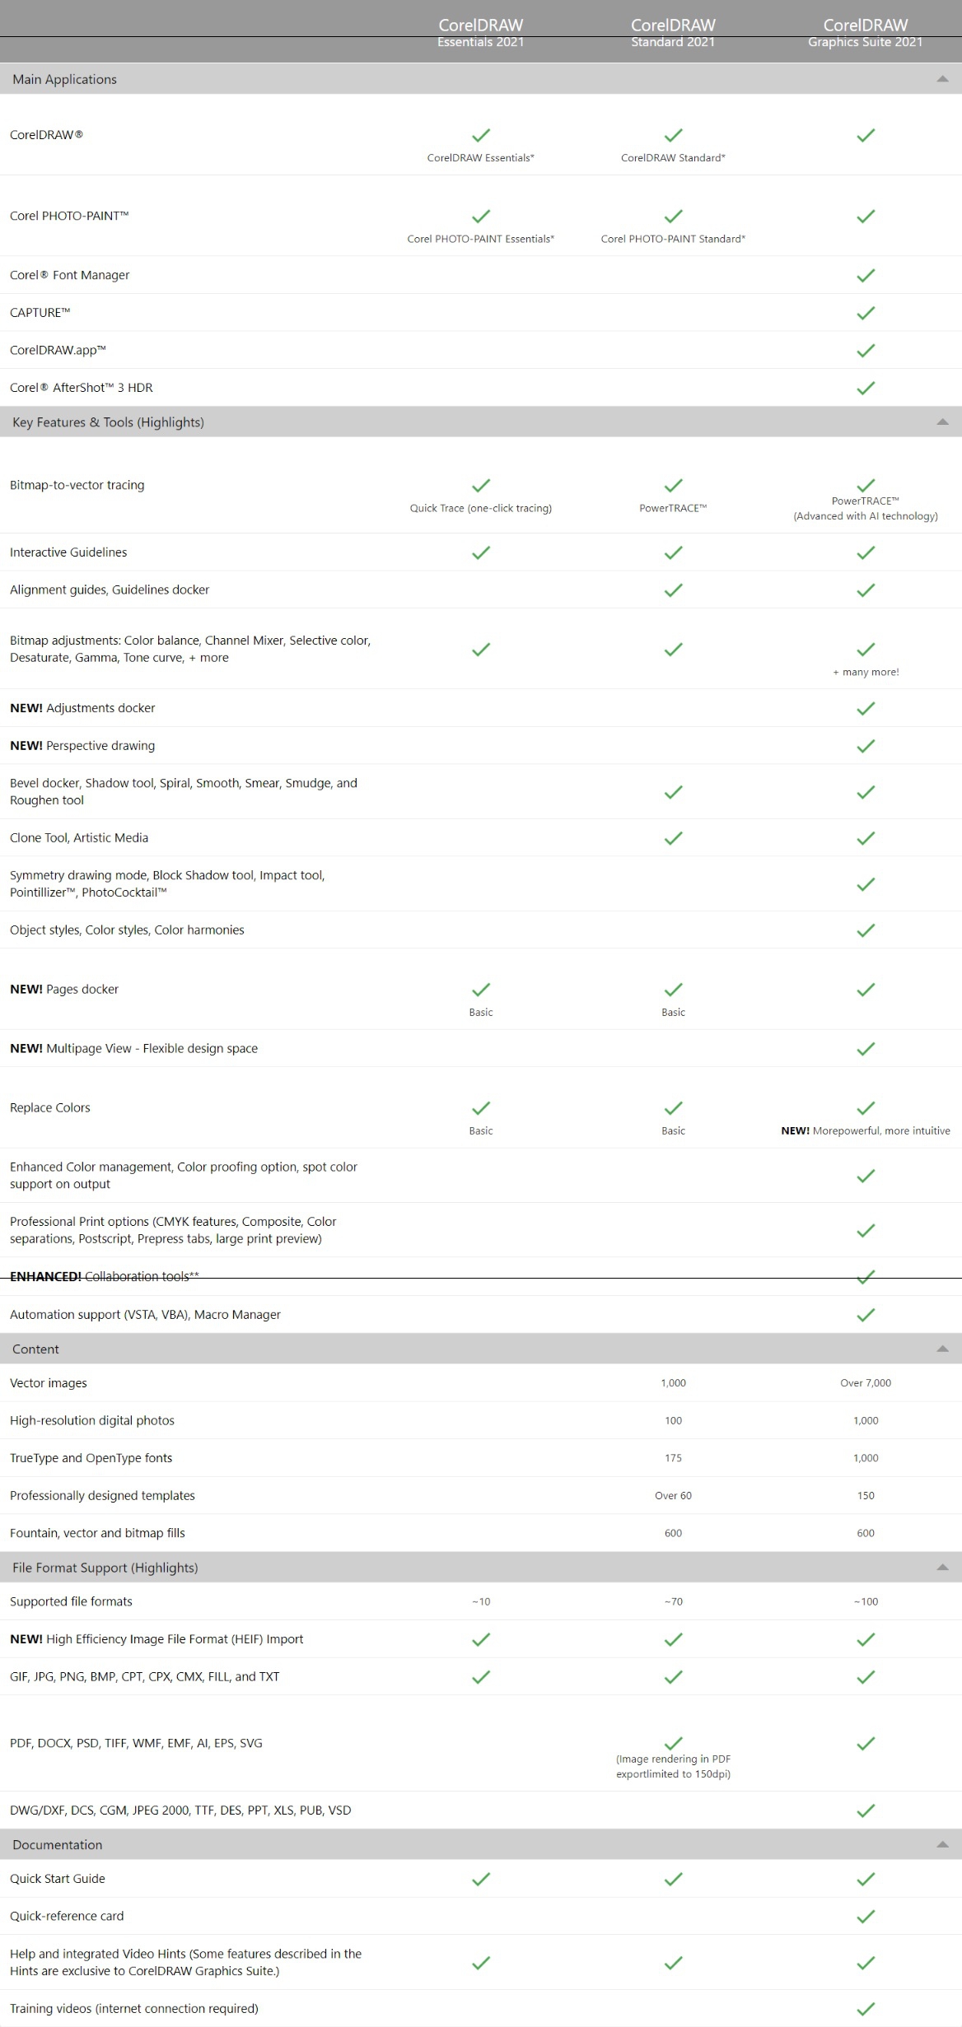Click Graphics Suite checkmark for Automation support
Viewport: 962px width, 2027px height.
tap(865, 1316)
